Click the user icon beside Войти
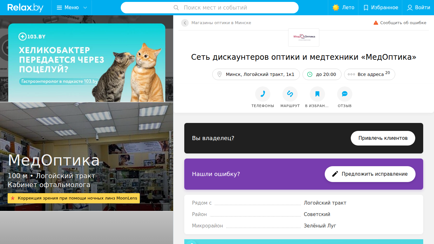This screenshot has width=434, height=244. click(x=410, y=8)
